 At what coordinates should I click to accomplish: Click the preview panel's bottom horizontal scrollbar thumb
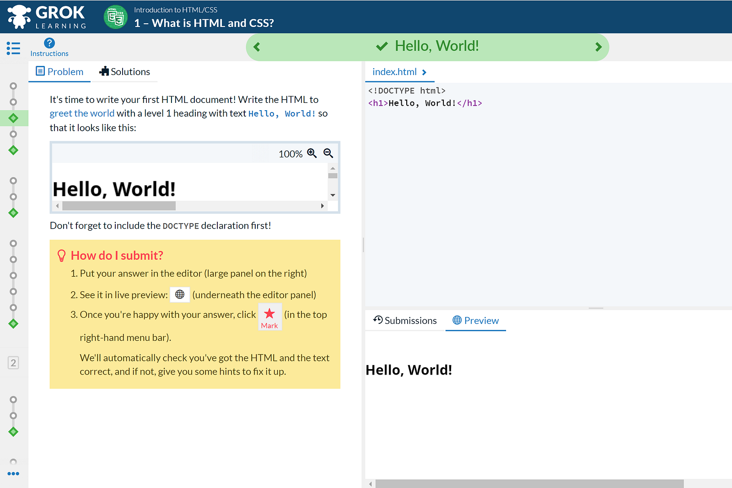pyautogui.click(x=529, y=483)
